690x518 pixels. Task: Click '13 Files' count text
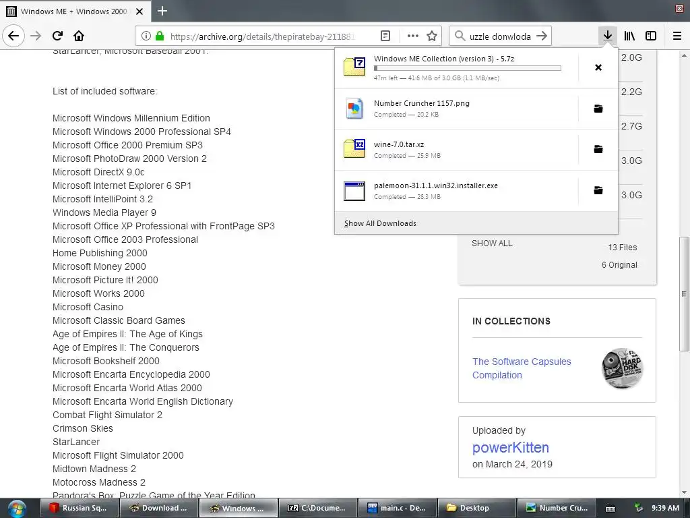pos(622,248)
